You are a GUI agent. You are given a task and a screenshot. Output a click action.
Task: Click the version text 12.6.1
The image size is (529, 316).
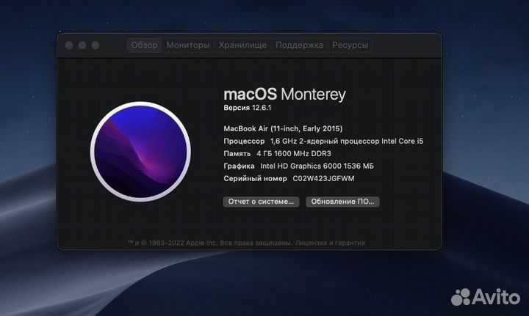click(262, 108)
